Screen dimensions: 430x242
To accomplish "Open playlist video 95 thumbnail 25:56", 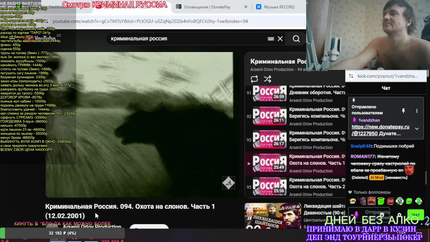I will [x=269, y=186].
